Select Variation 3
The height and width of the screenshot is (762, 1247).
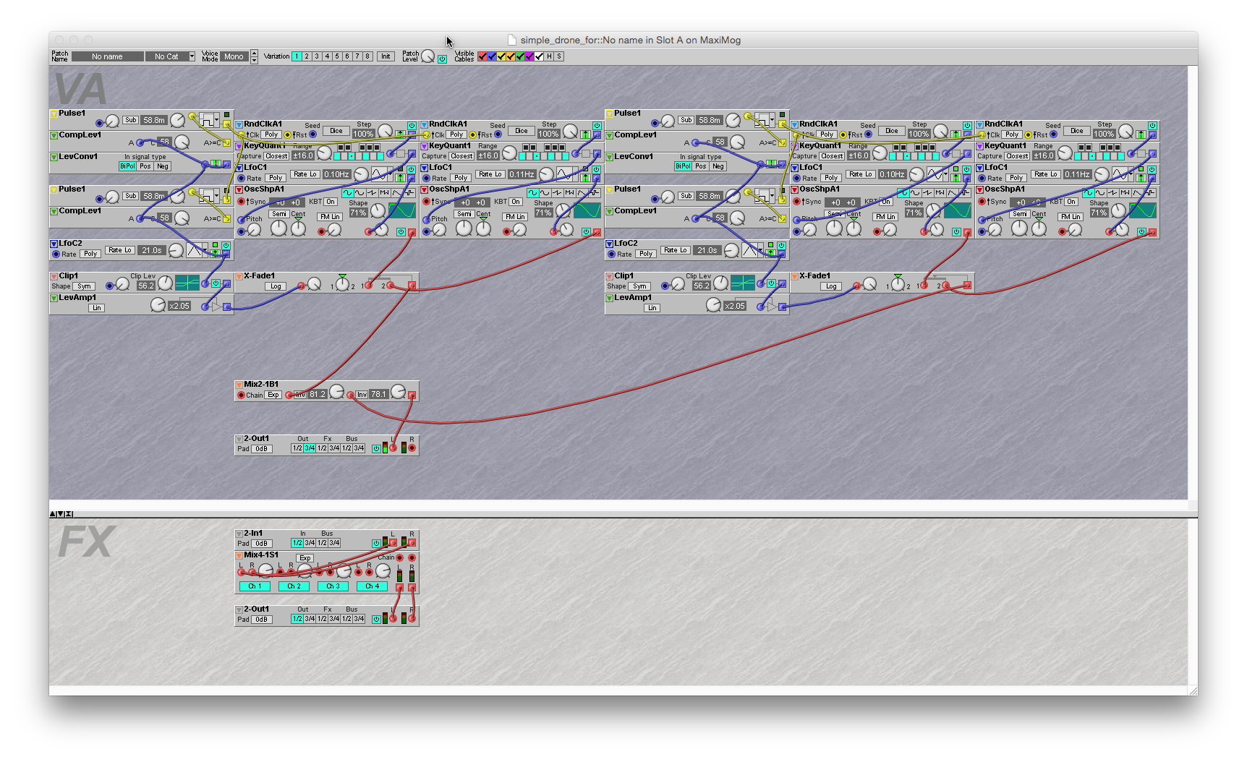317,56
